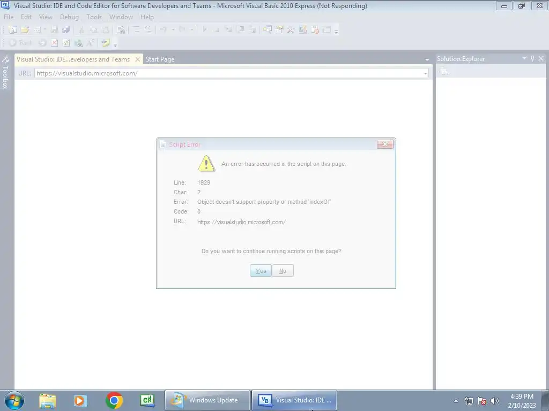
Task: Open the Help menu
Action: tap(147, 17)
